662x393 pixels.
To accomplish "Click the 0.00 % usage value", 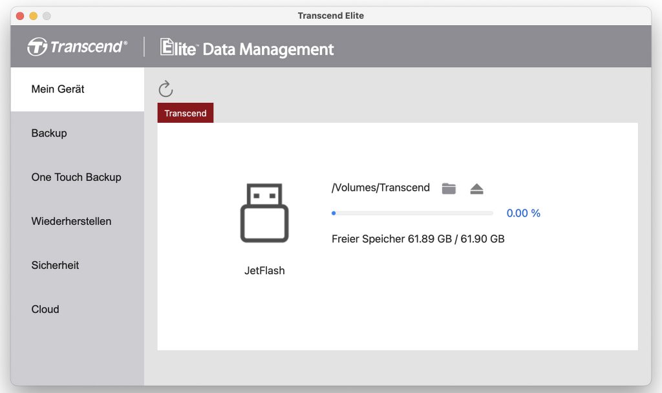I will 523,213.
